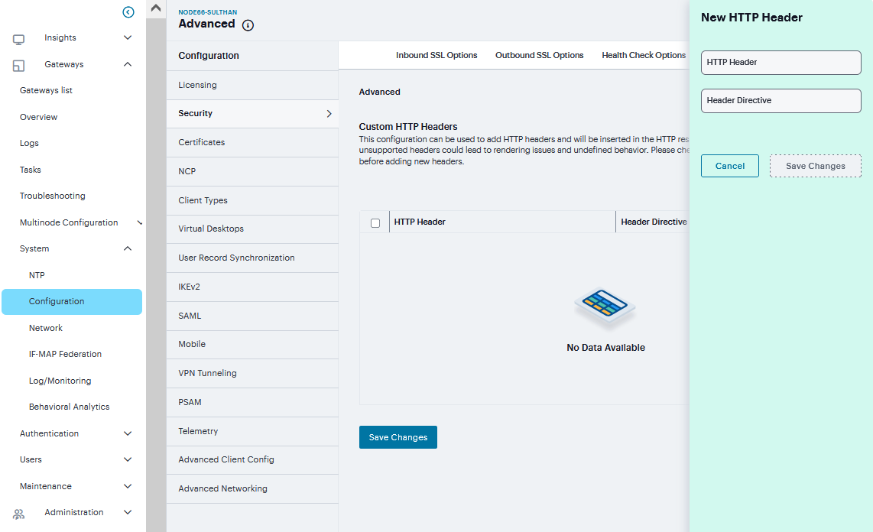This screenshot has width=873, height=532.
Task: Open the Outbound SSL Options tab
Action: tap(539, 55)
